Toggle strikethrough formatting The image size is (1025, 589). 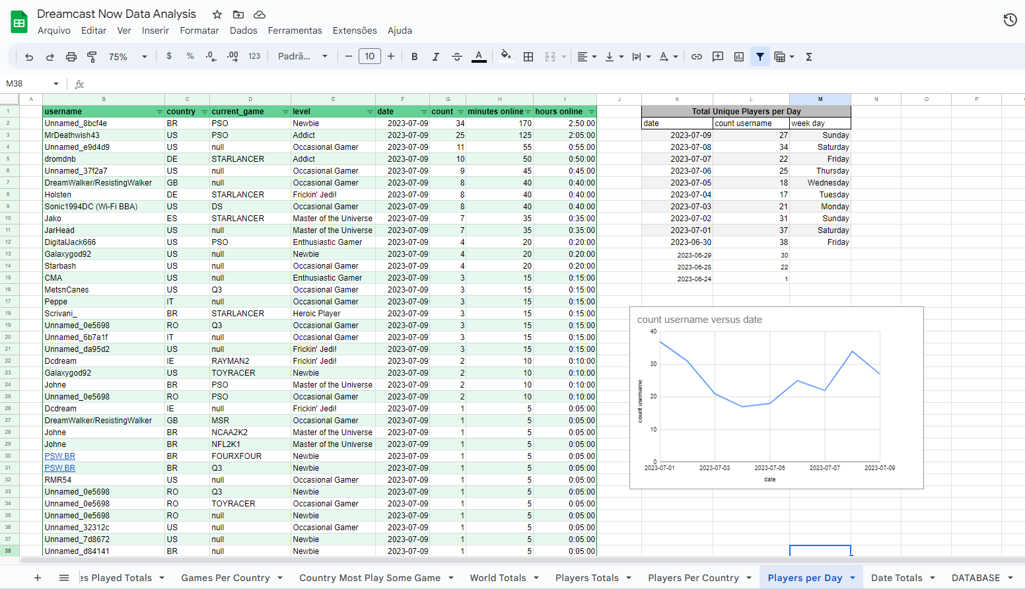pyautogui.click(x=457, y=57)
